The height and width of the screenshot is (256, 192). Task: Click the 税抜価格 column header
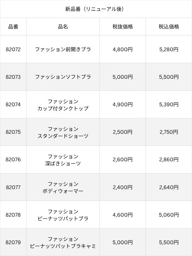tap(123, 27)
